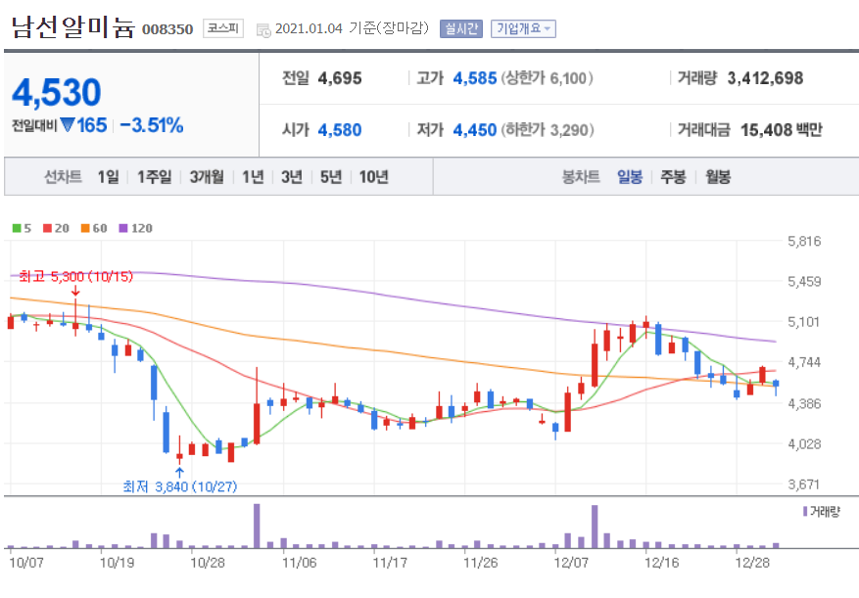Switch line chart to 1일
859x598 pixels.
pyautogui.click(x=108, y=177)
